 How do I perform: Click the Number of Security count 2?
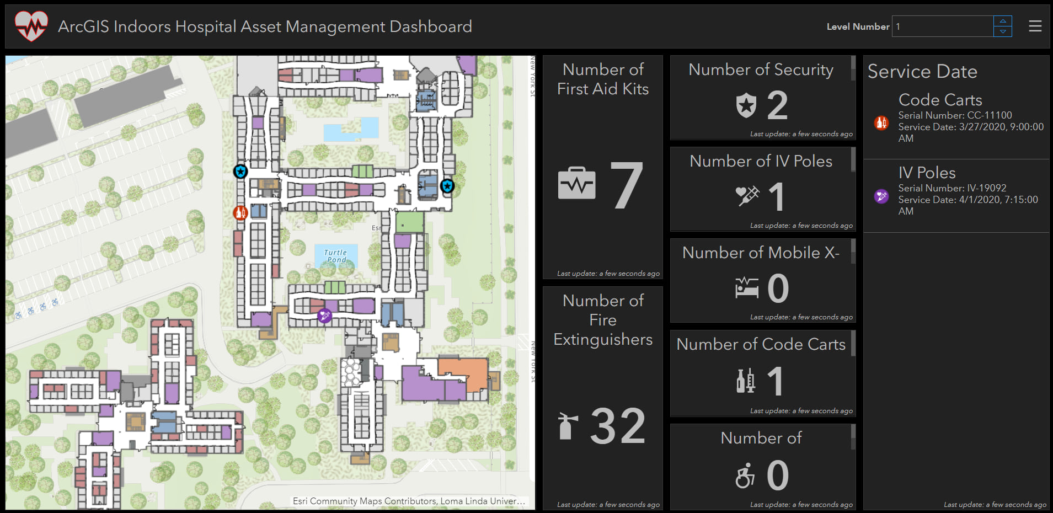[777, 105]
